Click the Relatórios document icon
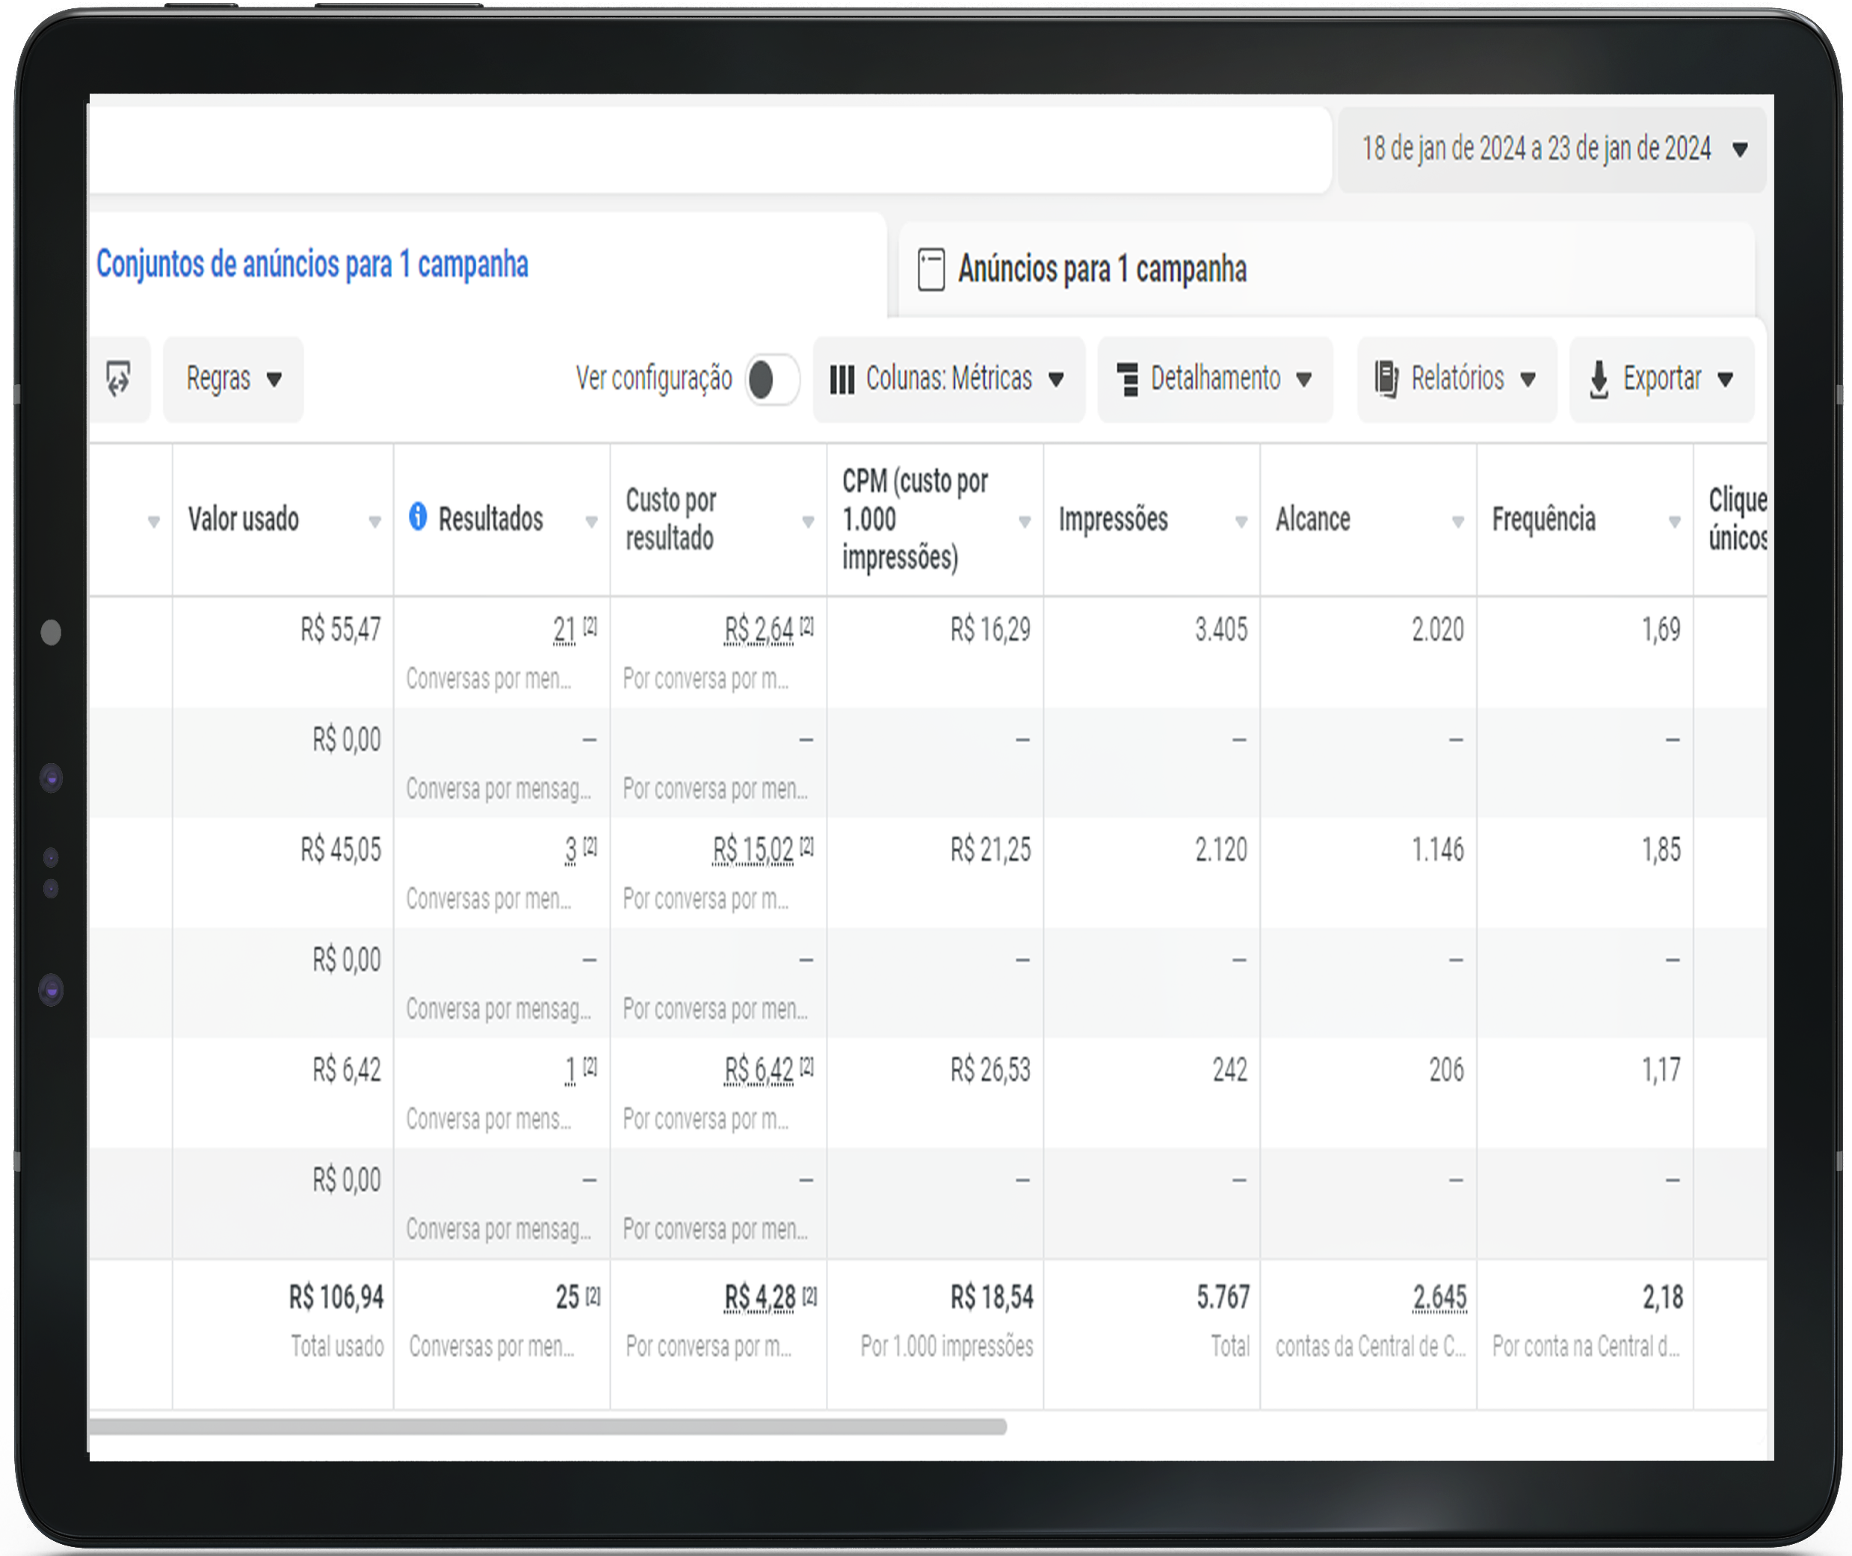Image resolution: width=1852 pixels, height=1556 pixels. (x=1386, y=380)
